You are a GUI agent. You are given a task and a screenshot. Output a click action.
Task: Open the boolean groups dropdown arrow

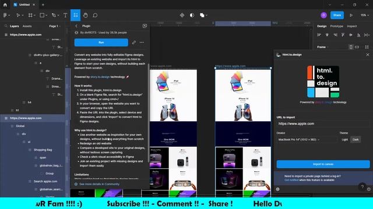pos(206,15)
